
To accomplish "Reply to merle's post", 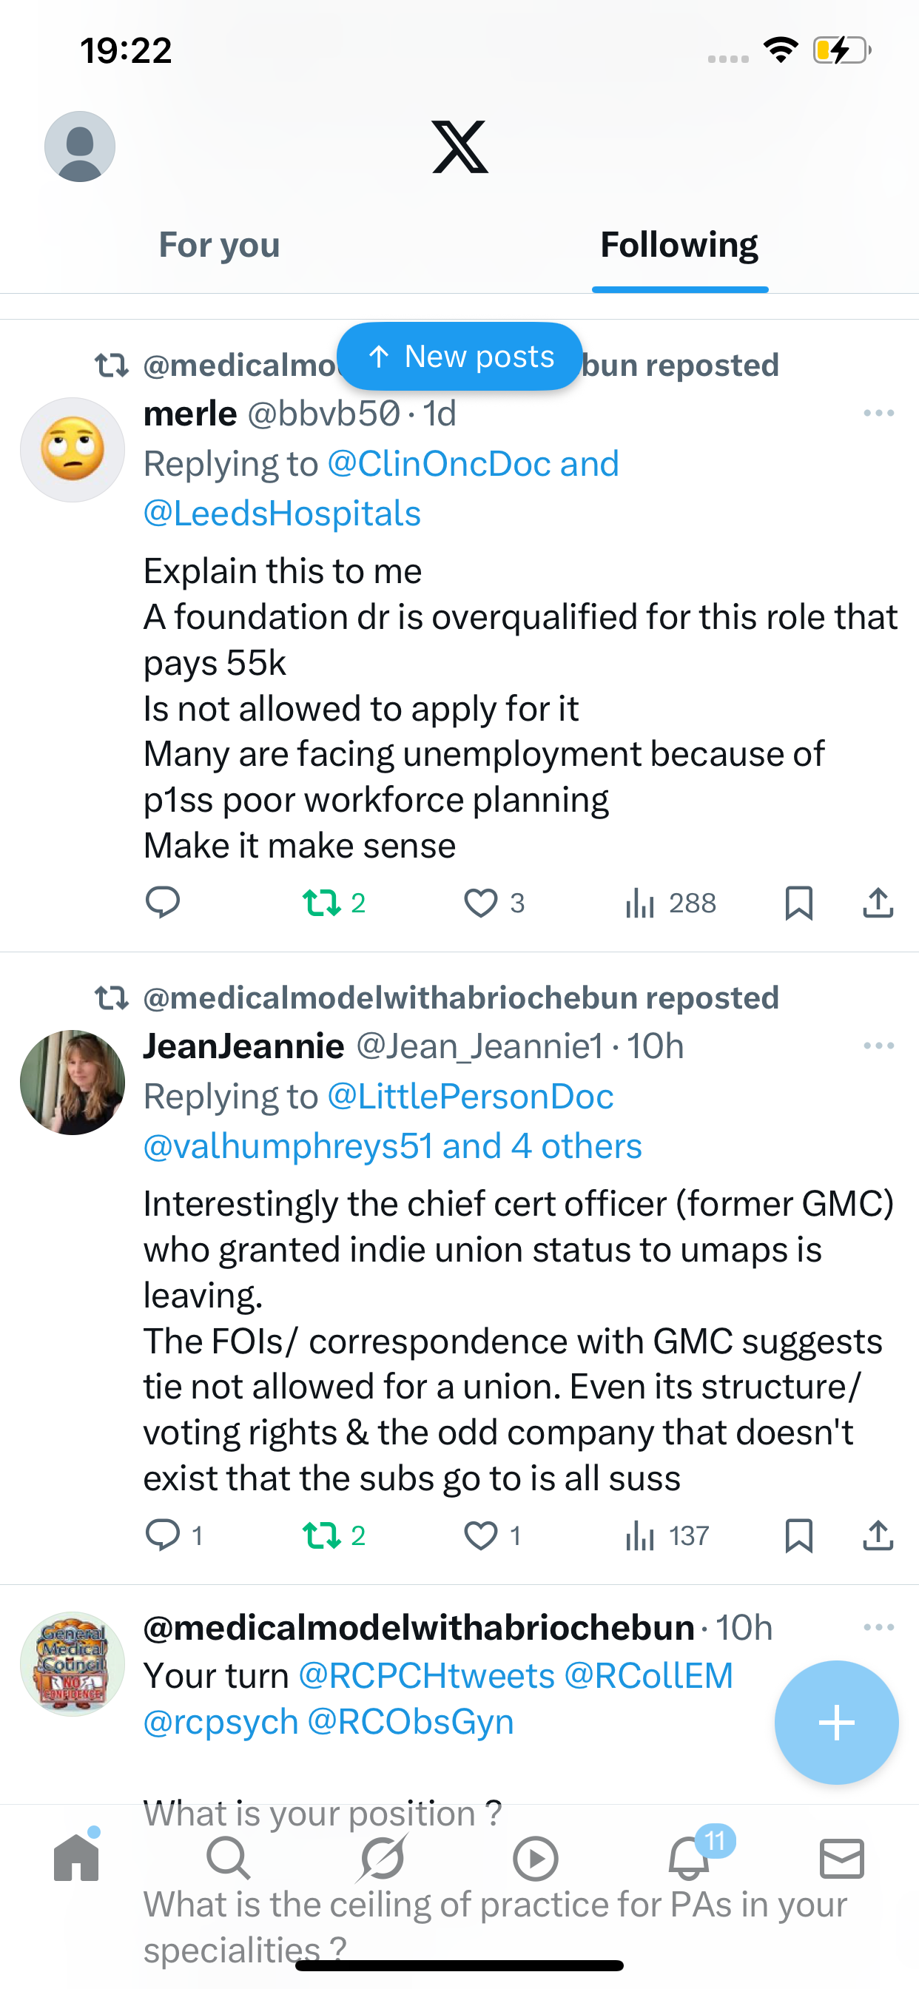I will (162, 903).
